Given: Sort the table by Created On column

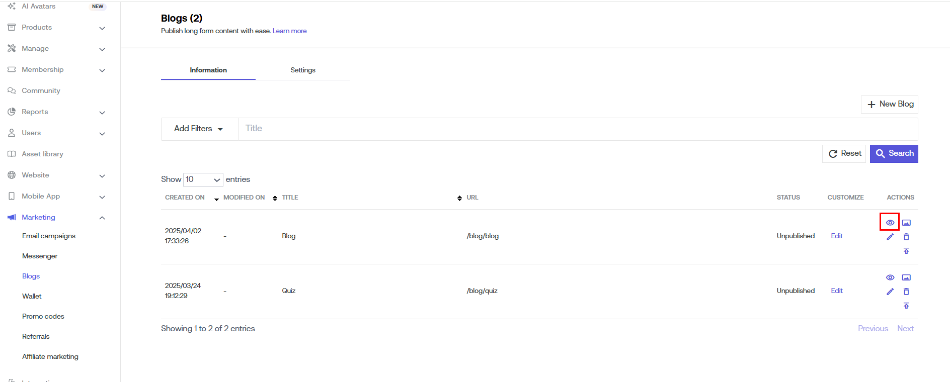Looking at the screenshot, I should click(185, 198).
